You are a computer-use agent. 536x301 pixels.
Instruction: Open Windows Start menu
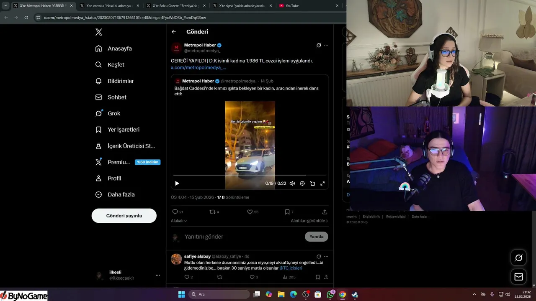pos(181,294)
